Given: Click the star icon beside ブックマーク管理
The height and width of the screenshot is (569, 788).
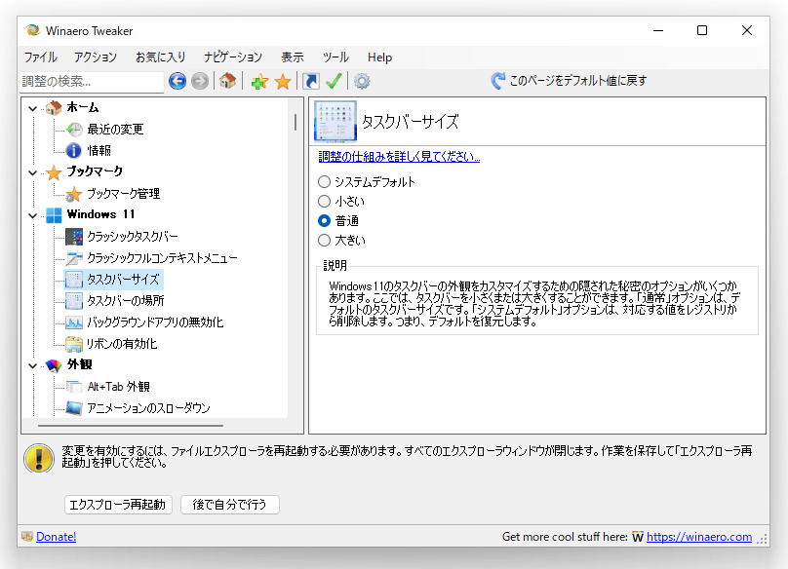Looking at the screenshot, I should tap(74, 194).
